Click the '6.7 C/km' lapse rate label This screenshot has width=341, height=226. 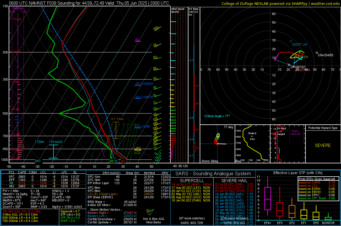[x=117, y=119]
